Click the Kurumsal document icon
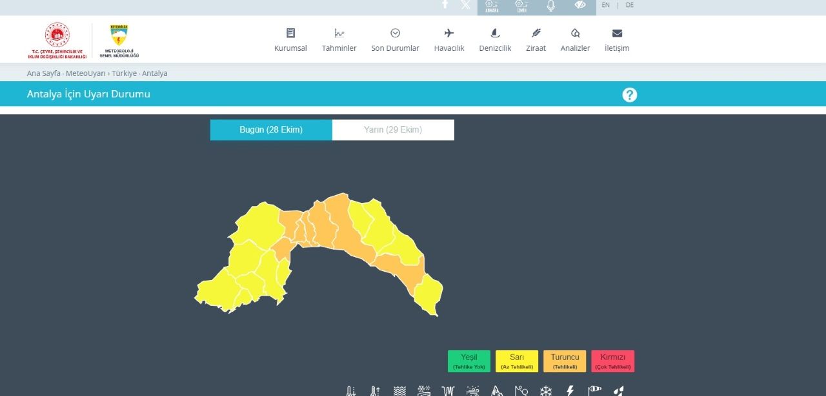Screen dimensions: 826x396 click(290, 33)
